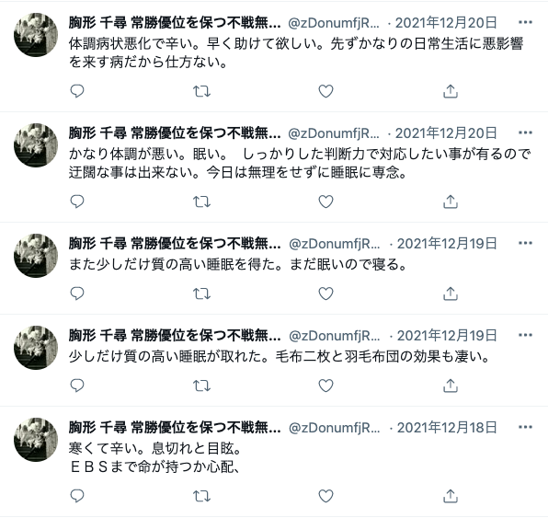The height and width of the screenshot is (518, 548).
Task: Retweet the 寒くて辛い tweet
Action: coord(201,496)
